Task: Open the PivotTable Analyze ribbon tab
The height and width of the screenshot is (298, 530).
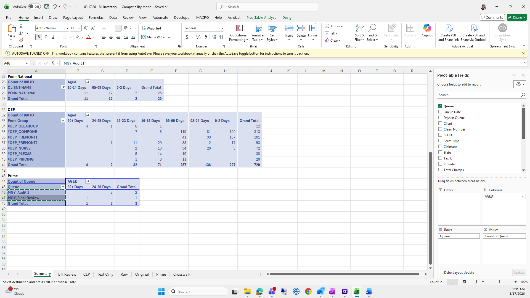Action: (261, 17)
